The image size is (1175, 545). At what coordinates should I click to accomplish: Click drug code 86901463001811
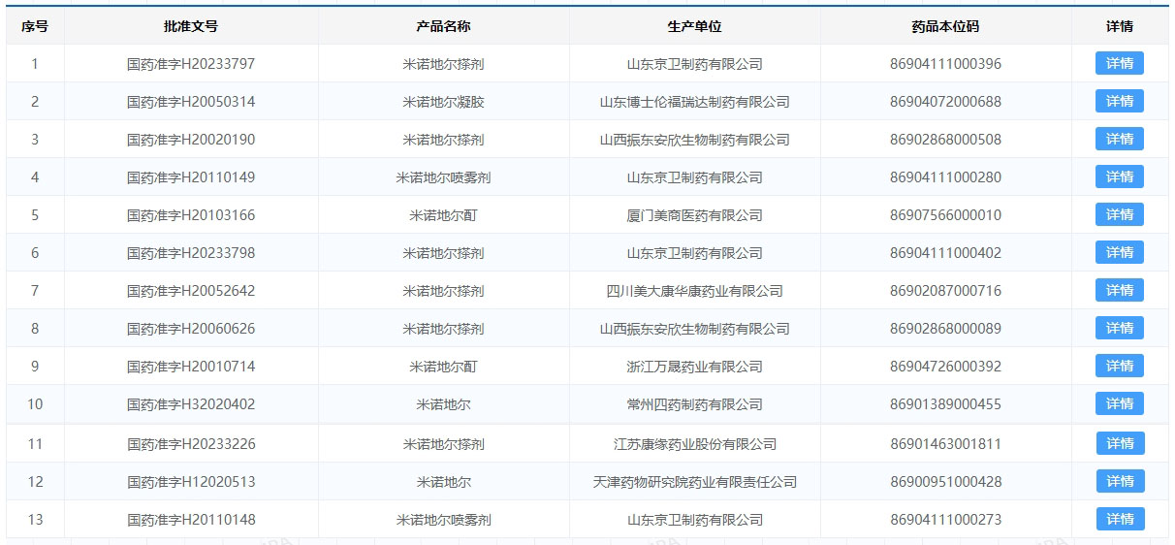click(x=945, y=444)
